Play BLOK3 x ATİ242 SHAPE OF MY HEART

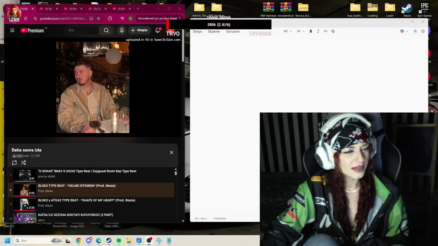(87, 201)
